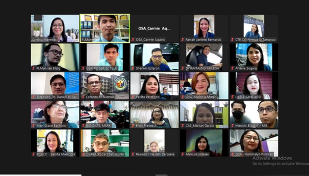
Task: Click muted mic icon on Mari Grace Bachoco tile
Action: pos(34,125)
